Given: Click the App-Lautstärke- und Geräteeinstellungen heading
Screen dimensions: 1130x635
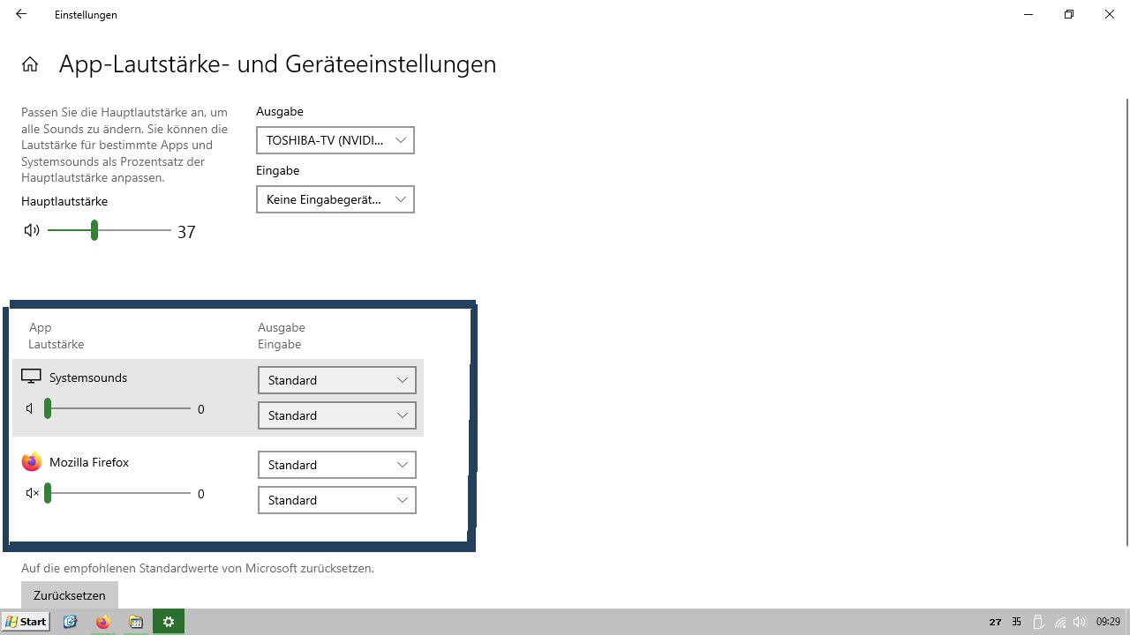Looking at the screenshot, I should tap(277, 64).
